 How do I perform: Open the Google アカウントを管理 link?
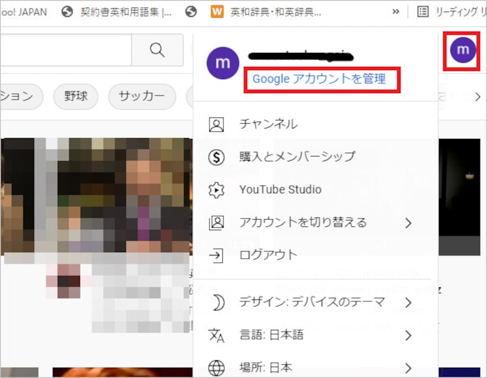(319, 79)
